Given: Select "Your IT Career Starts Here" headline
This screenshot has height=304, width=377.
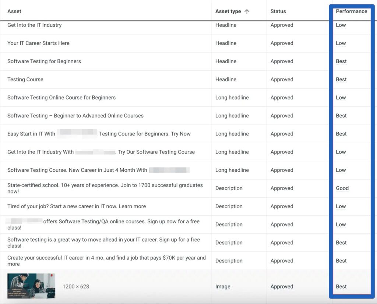Looking at the screenshot, I should click(38, 43).
